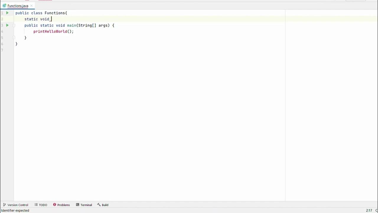
Task: Click the fold end marker on line 5
Action: point(14,38)
